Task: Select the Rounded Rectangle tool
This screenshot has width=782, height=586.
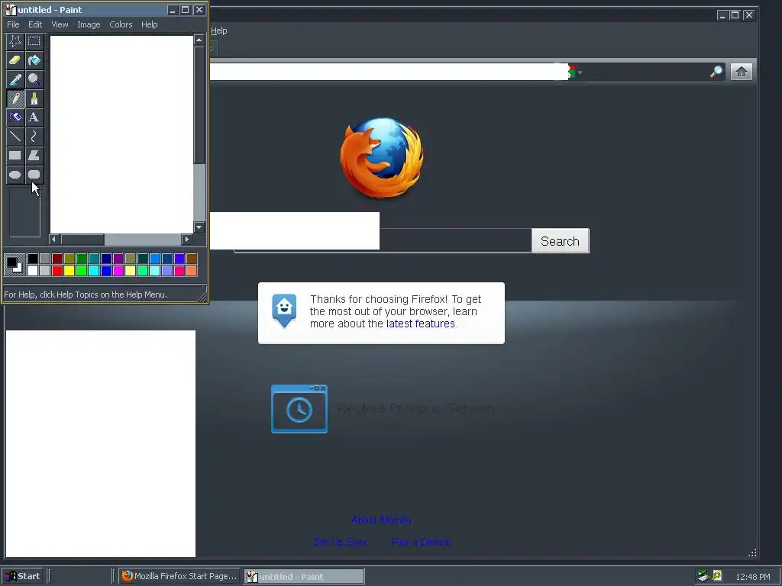Action: click(x=34, y=175)
